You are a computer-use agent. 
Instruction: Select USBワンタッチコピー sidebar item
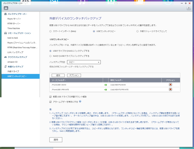(x=21, y=76)
